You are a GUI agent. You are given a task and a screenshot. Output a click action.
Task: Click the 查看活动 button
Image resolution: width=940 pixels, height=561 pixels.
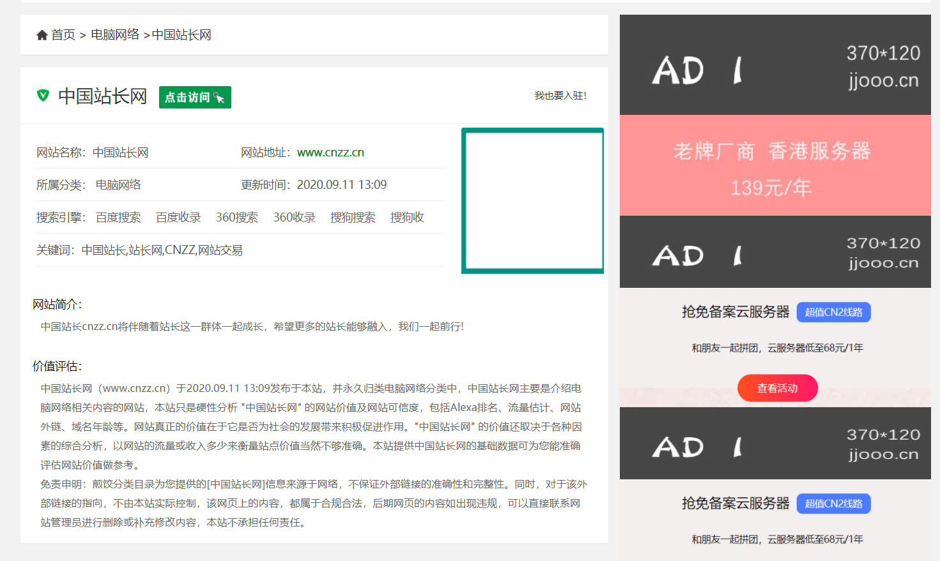[777, 387]
